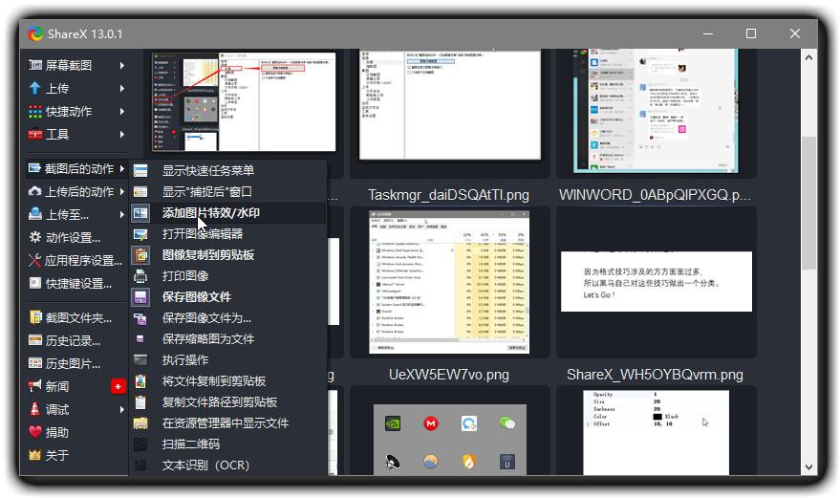
Task: Click the 保存图像文件为 icon
Action: click(x=140, y=318)
